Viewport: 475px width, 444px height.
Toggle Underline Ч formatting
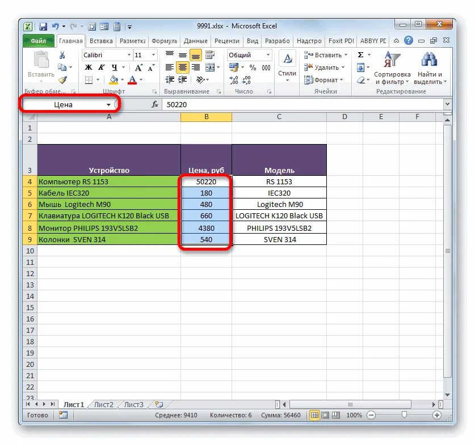pyautogui.click(x=115, y=67)
